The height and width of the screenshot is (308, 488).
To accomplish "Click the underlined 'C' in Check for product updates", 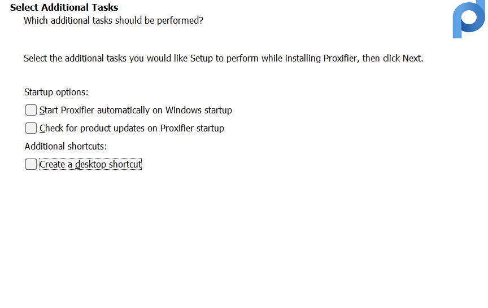I will coord(42,128).
